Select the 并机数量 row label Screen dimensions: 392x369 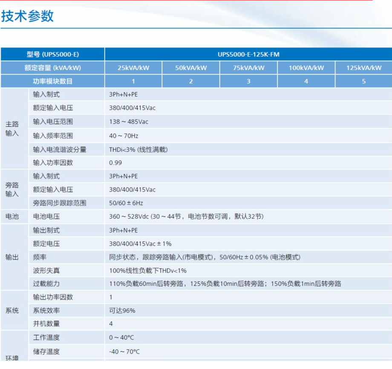click(46, 324)
